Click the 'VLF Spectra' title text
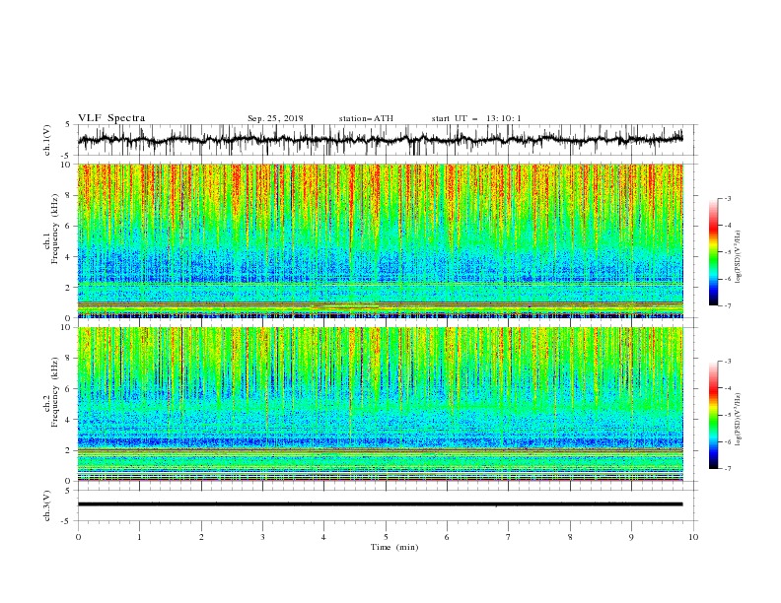Image resolution: width=781 pixels, height=603 pixels. tap(111, 118)
